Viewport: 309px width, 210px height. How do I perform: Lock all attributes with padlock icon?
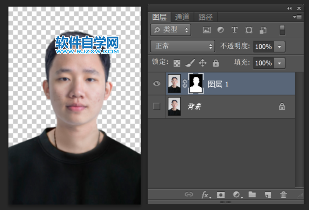pos(216,63)
